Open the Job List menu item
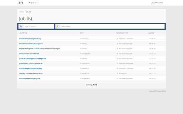The height and width of the screenshot is (114, 183). coord(34,3)
